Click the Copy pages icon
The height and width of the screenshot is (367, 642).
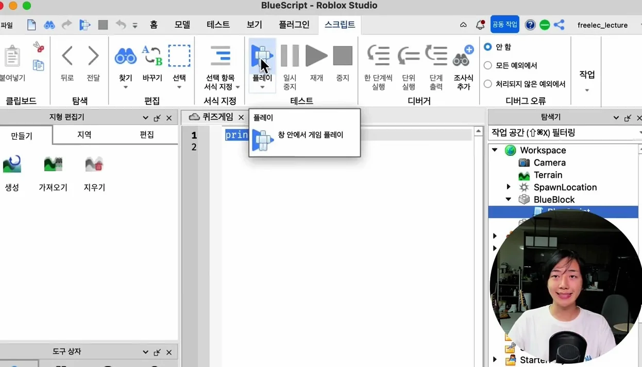[x=39, y=65]
